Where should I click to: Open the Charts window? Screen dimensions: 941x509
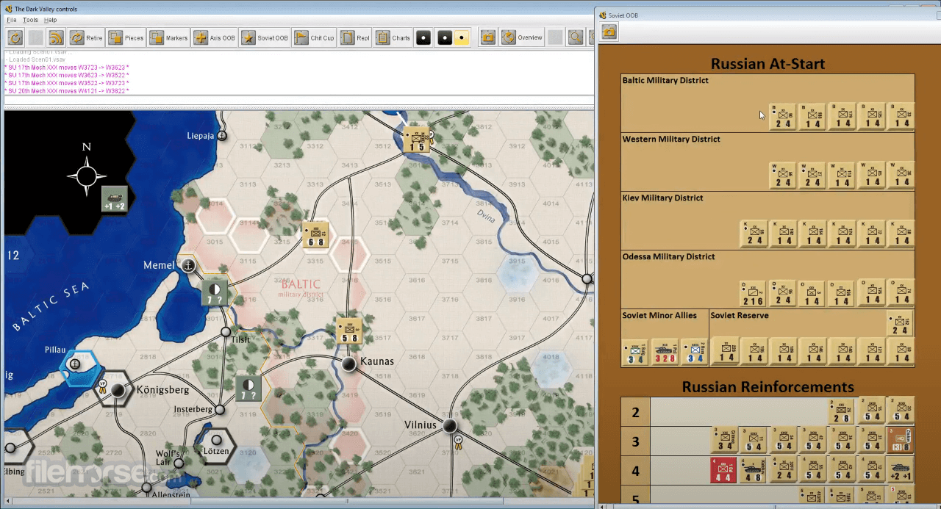click(x=393, y=37)
